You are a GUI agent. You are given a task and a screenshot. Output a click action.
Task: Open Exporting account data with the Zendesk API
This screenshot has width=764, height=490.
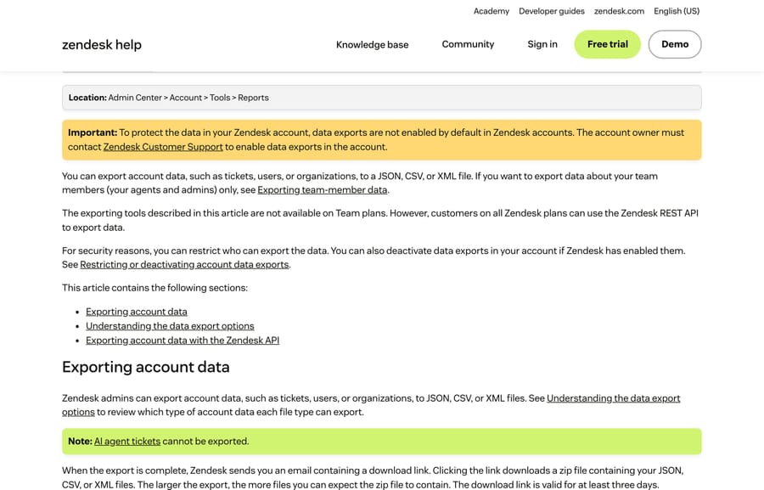click(183, 341)
